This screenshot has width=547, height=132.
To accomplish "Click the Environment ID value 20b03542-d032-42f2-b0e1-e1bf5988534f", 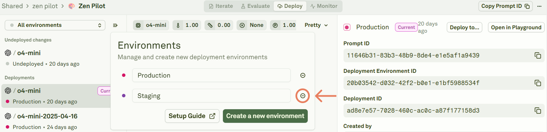I will point(413,83).
